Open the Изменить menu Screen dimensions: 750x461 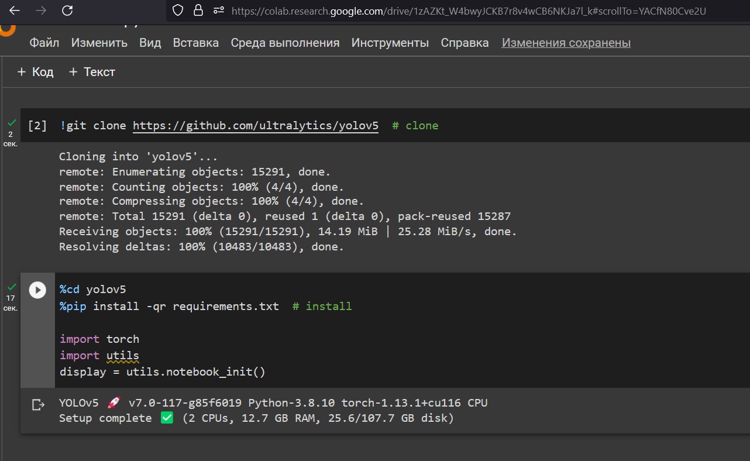point(99,43)
